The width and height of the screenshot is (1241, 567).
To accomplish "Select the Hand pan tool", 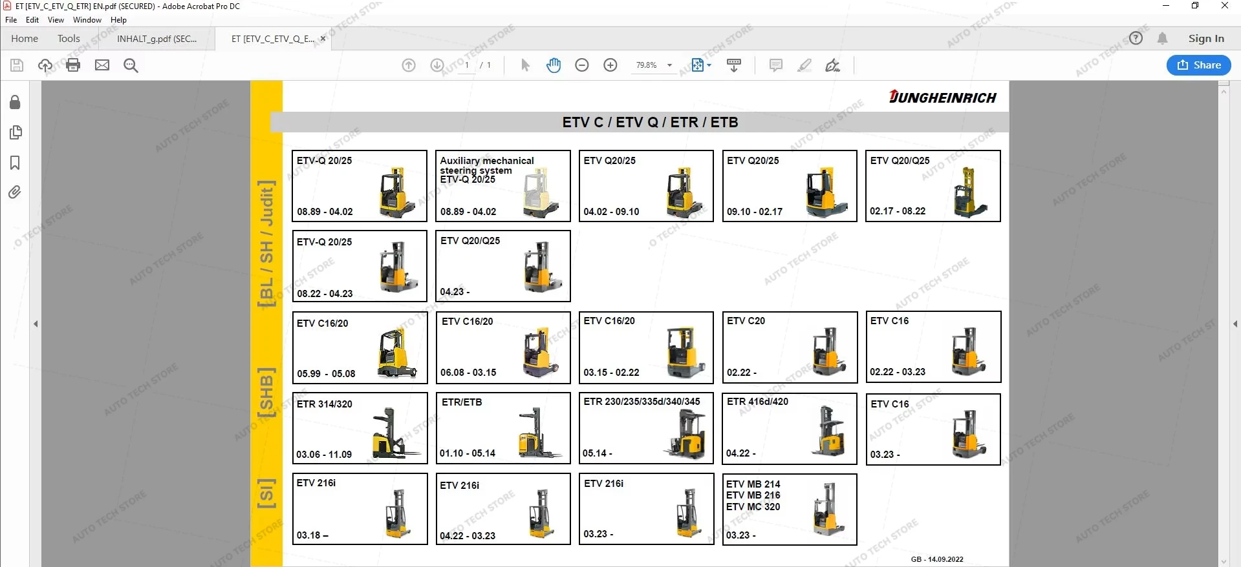I will click(554, 65).
